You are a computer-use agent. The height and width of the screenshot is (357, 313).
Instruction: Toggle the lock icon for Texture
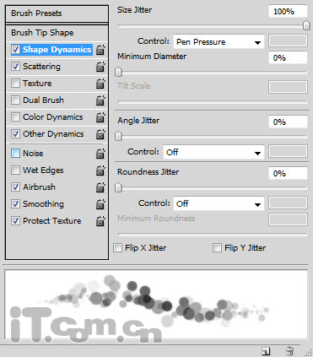tap(100, 84)
